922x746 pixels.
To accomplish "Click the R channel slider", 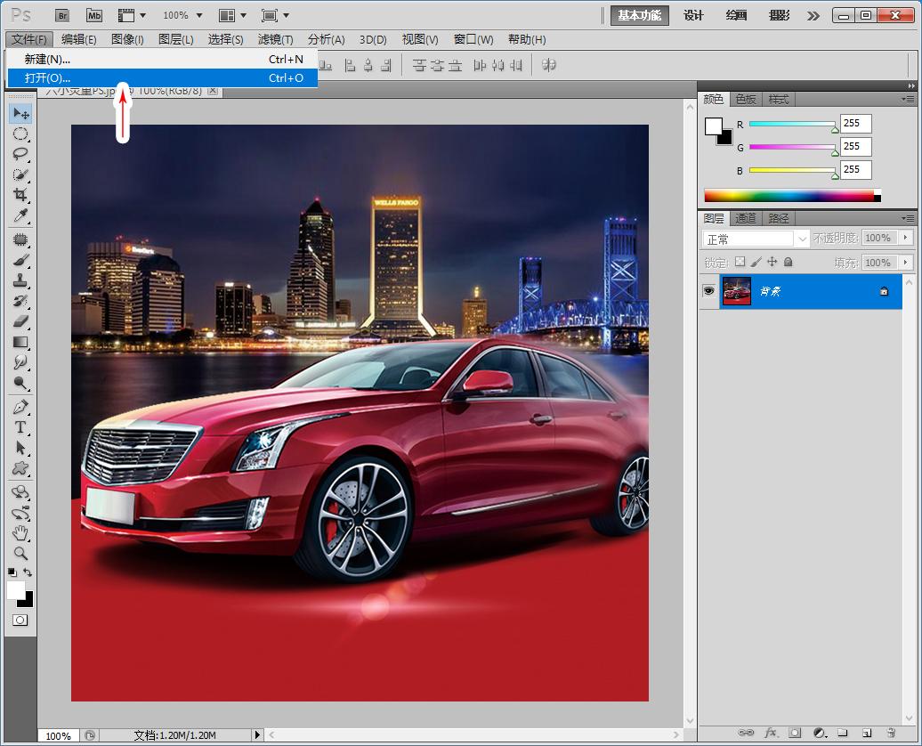I will [x=793, y=124].
